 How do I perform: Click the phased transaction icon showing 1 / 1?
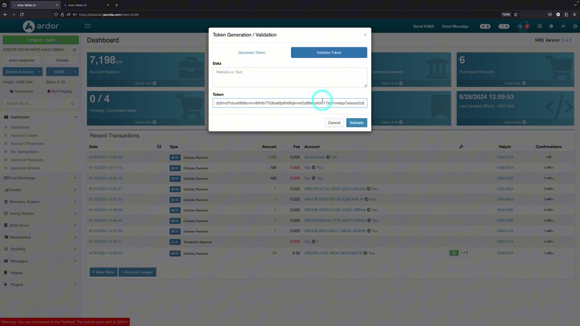pos(454,253)
